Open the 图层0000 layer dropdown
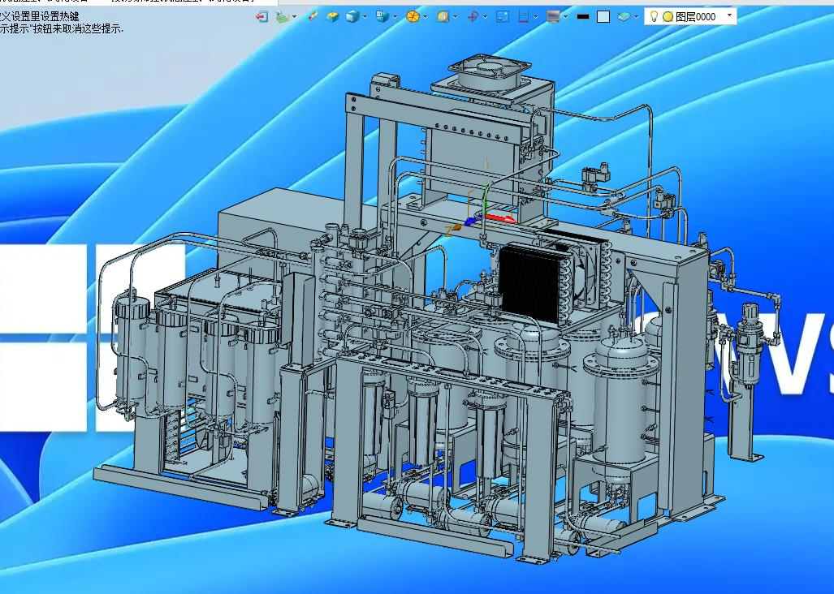This screenshot has height=594, width=834. click(730, 15)
